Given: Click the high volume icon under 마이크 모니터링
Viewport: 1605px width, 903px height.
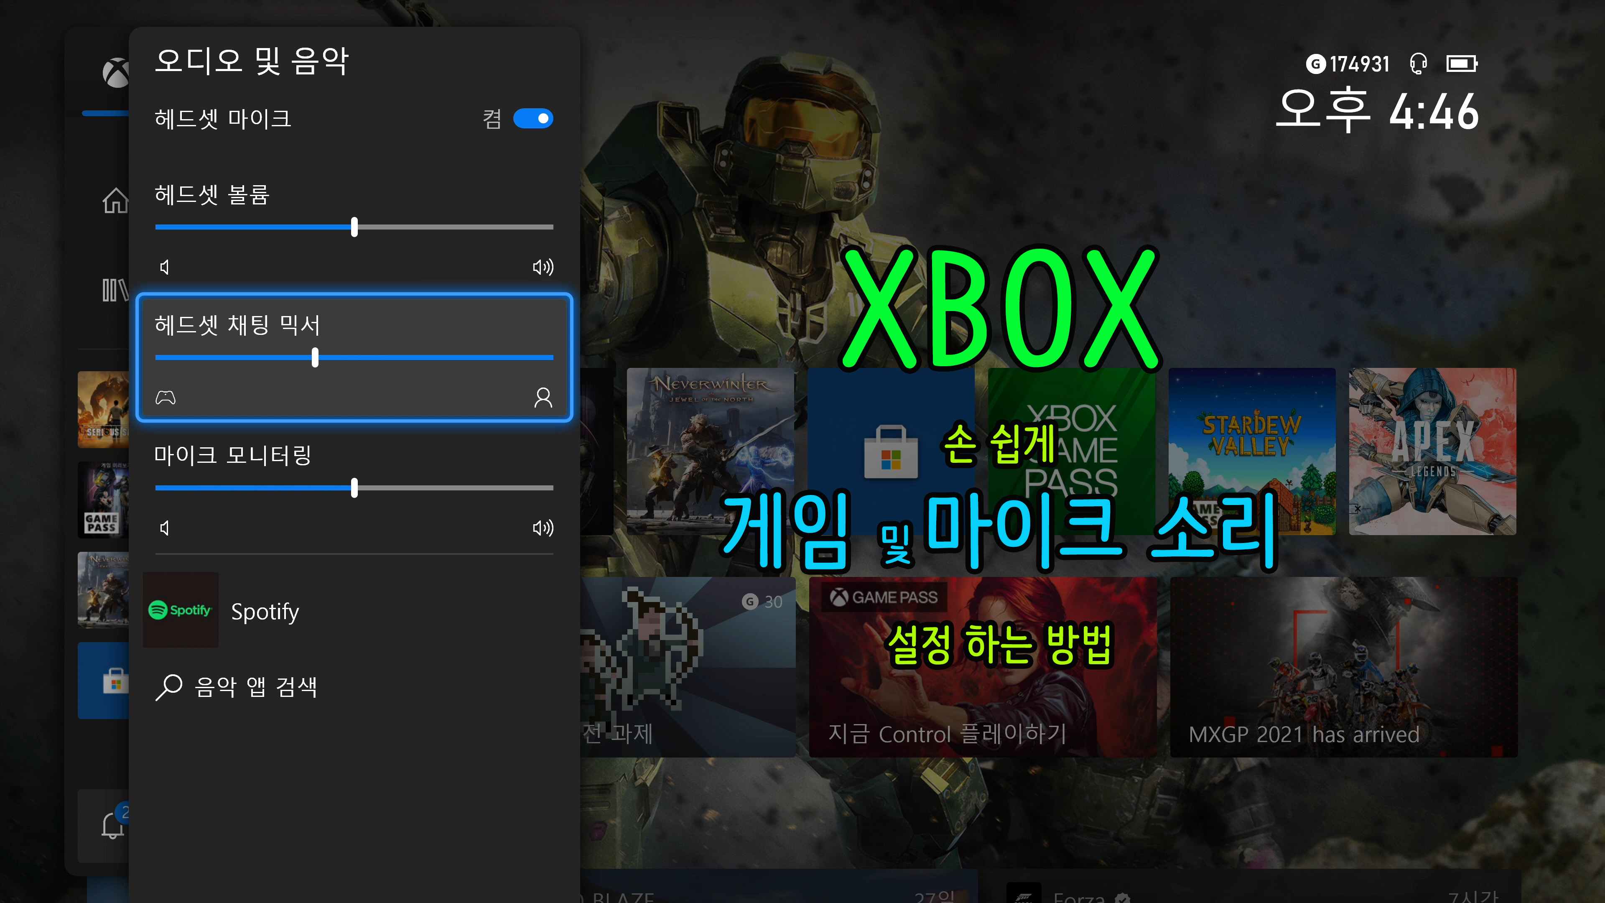Looking at the screenshot, I should [543, 528].
